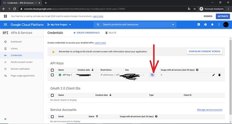Viewport: 232px width, 124px height.
Task: Open OAuth consent screen sidebar item
Action: point(21,62)
